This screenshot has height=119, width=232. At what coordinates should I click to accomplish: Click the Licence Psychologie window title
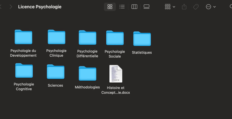(x=40, y=7)
